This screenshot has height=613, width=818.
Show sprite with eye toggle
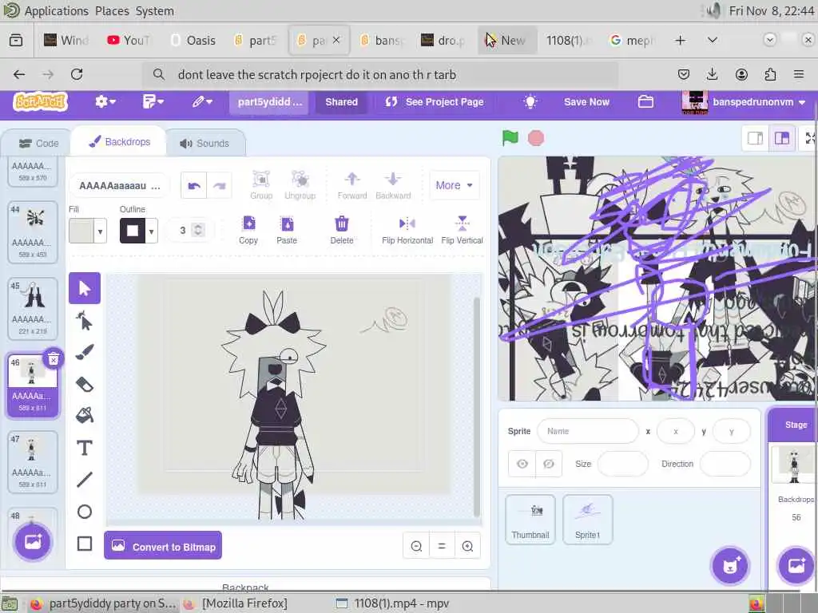coord(522,464)
